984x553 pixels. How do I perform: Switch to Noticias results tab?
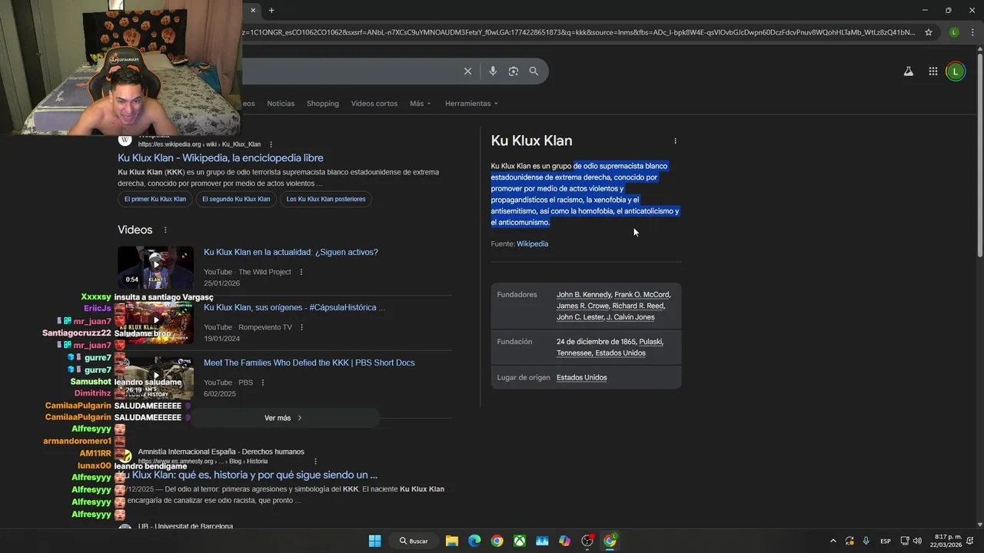pos(281,104)
